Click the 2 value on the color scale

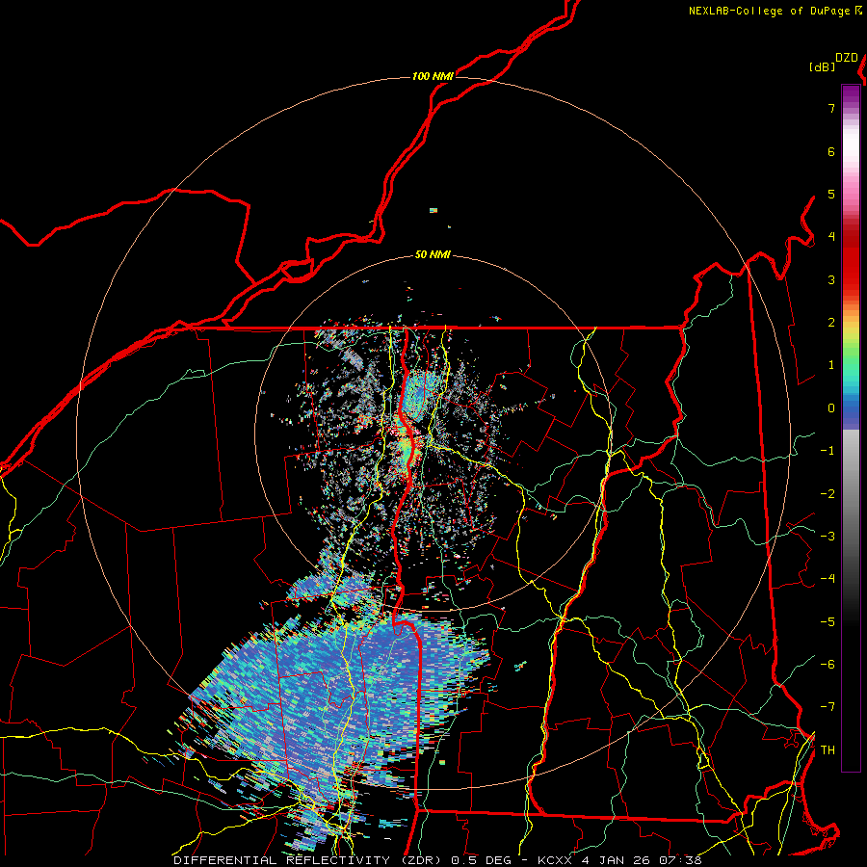[831, 323]
